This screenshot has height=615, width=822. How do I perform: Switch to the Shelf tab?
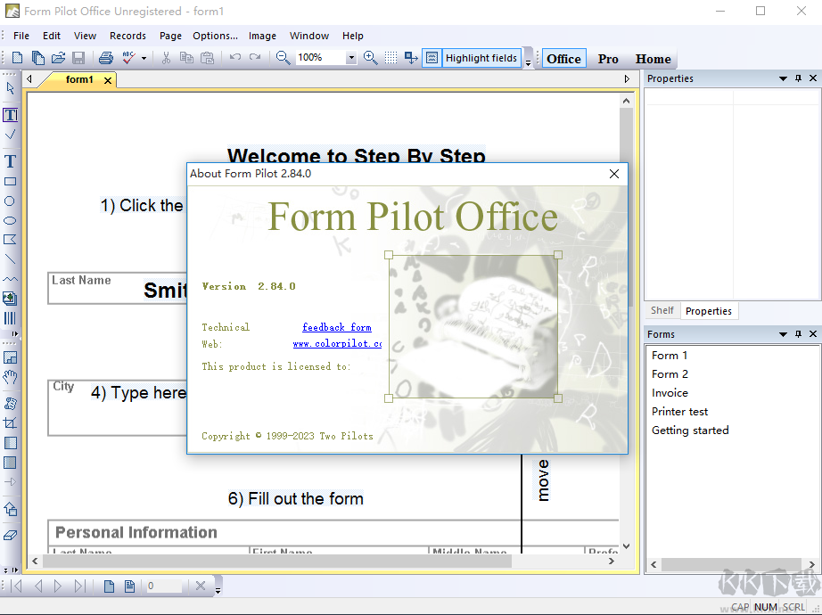coord(662,310)
